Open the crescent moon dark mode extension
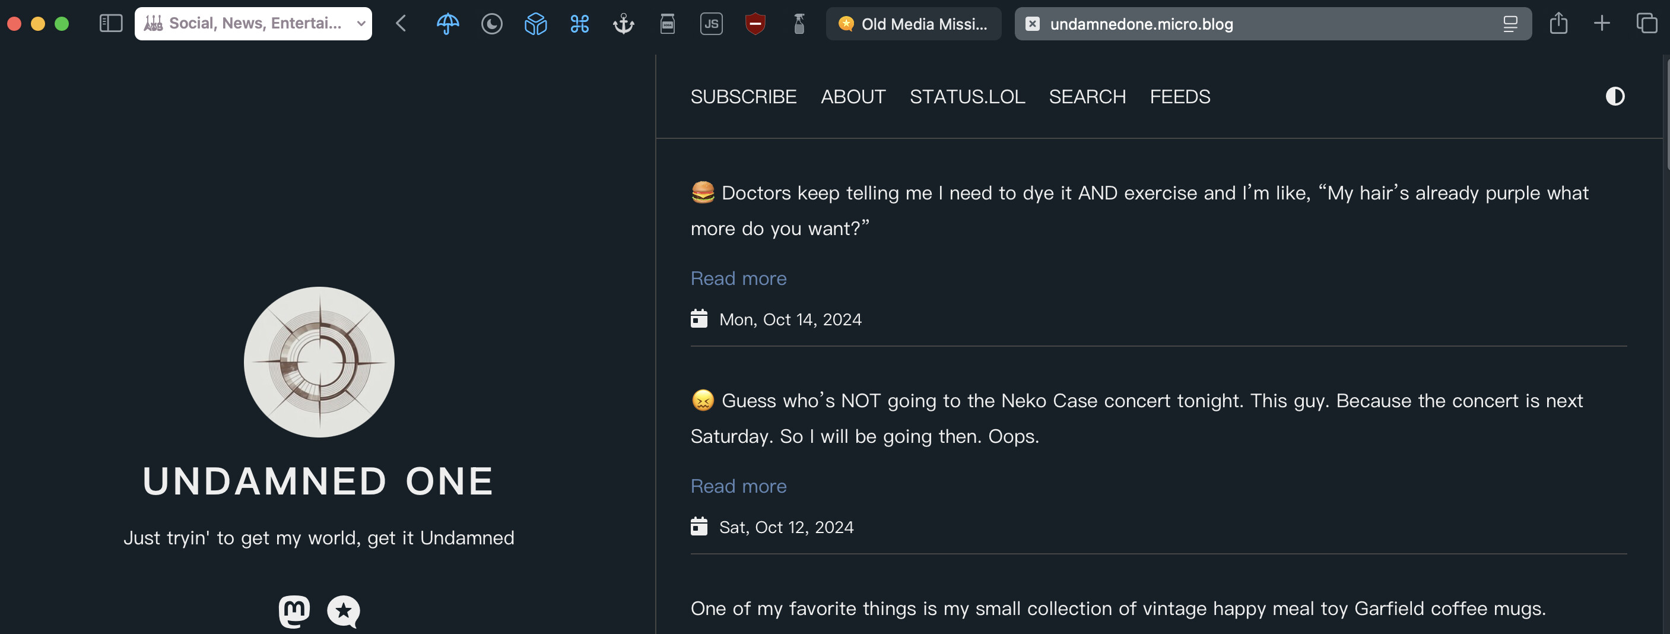The image size is (1670, 634). coord(491,24)
